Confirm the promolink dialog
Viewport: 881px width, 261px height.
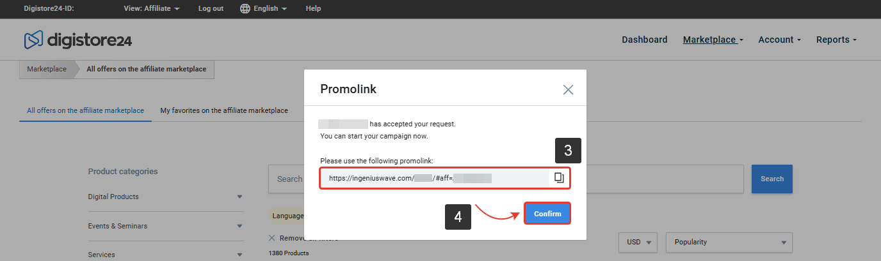point(547,214)
